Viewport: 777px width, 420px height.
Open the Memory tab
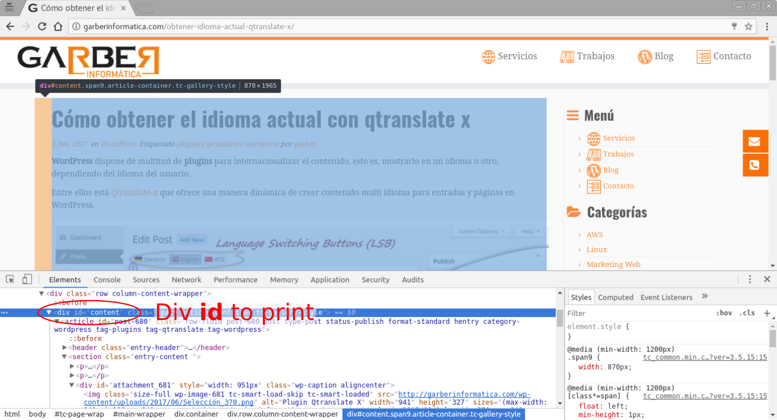pos(284,280)
